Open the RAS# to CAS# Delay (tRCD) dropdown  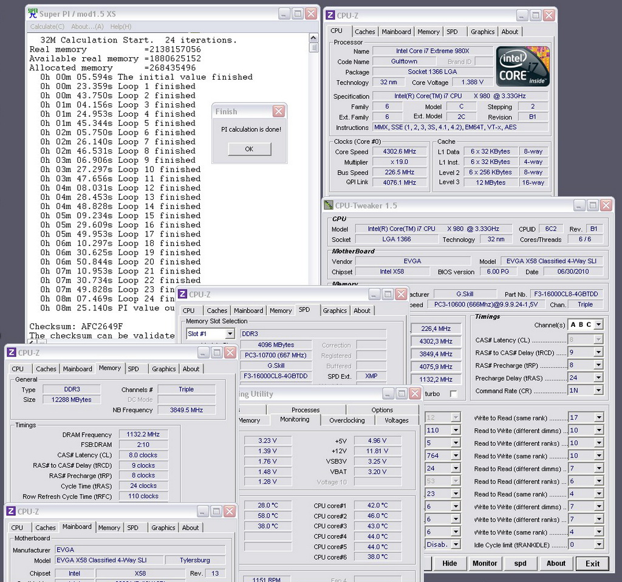click(x=598, y=352)
